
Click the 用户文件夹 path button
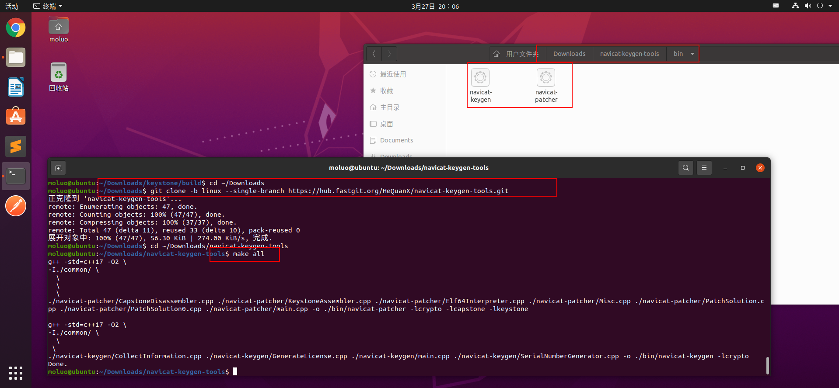(516, 54)
